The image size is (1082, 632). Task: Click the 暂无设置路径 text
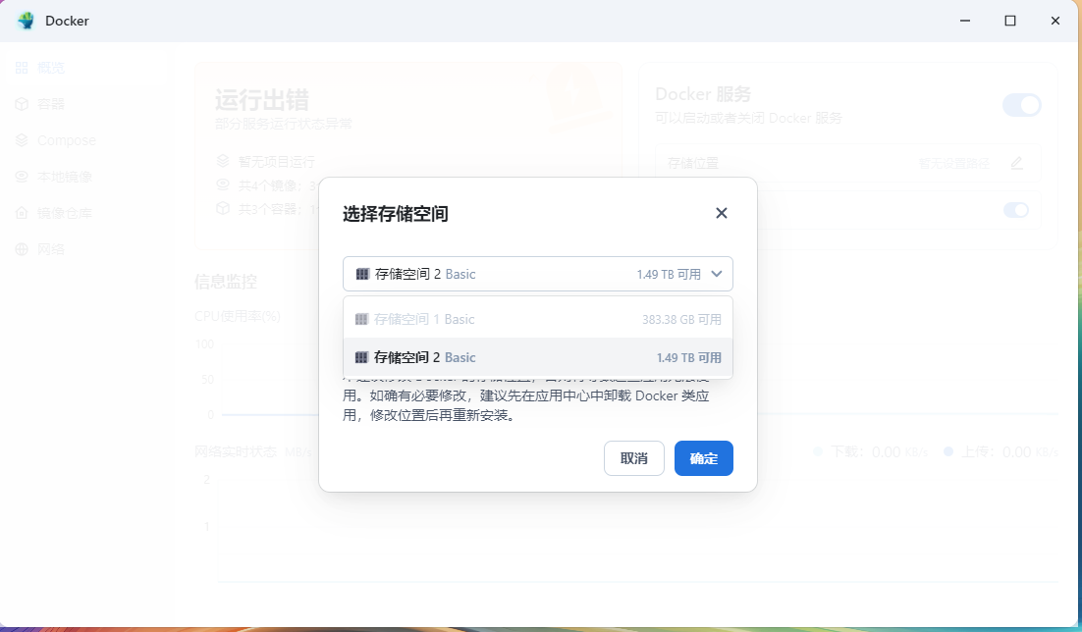point(954,164)
